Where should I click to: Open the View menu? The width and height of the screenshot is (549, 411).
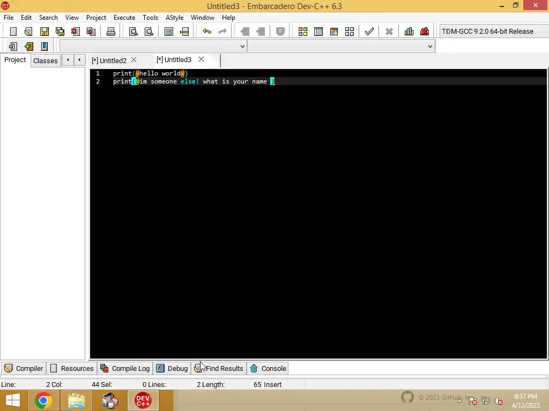tap(72, 18)
